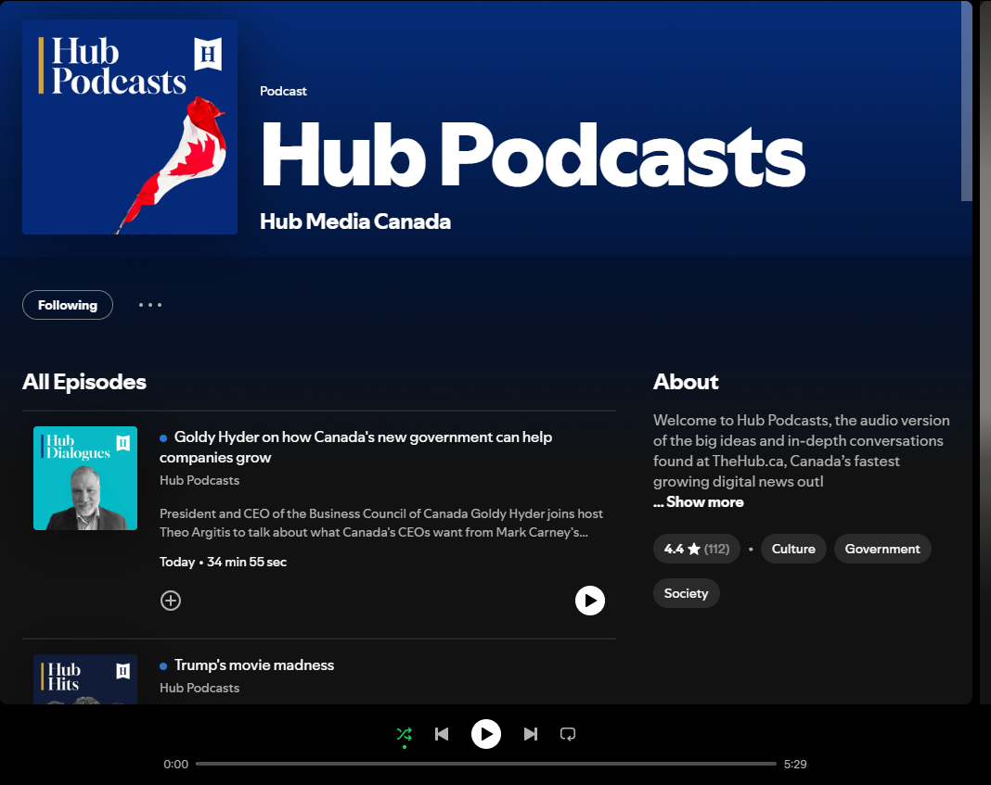991x785 pixels.
Task: Click Hub Dialogues episode thumbnail
Action: coord(85,478)
